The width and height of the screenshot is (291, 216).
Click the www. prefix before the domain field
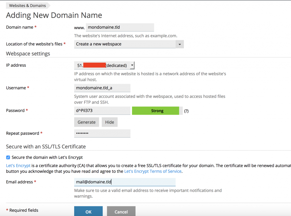coord(79,28)
